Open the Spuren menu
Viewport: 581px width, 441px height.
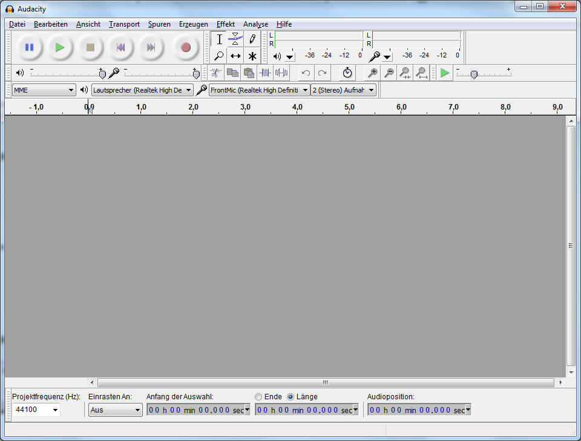pyautogui.click(x=159, y=24)
